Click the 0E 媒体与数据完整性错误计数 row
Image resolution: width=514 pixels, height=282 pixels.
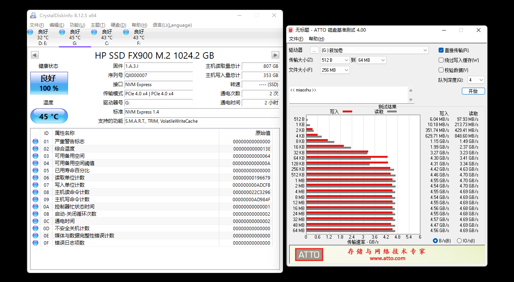152,236
